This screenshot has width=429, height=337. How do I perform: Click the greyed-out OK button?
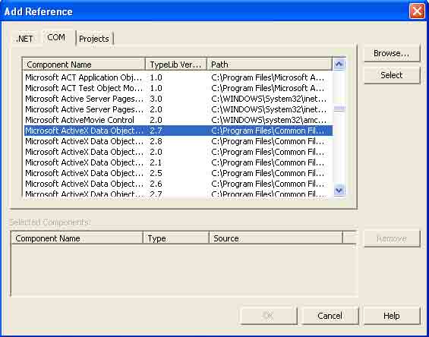pos(268,316)
